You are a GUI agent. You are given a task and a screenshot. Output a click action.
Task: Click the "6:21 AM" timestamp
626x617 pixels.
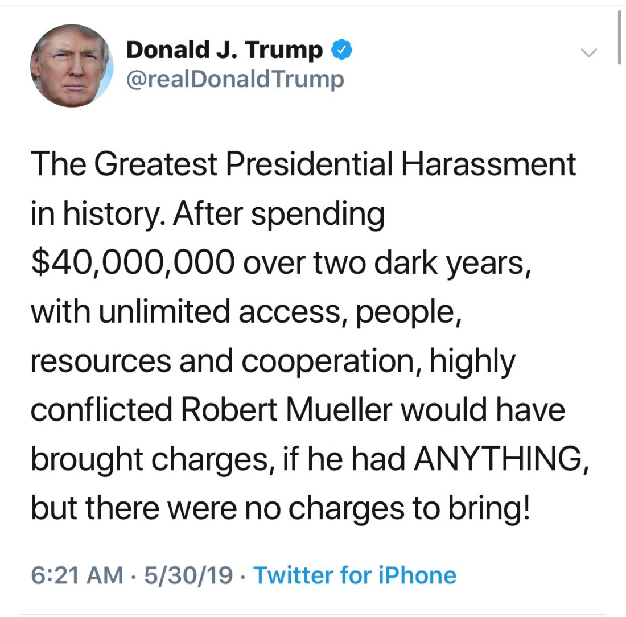click(77, 575)
